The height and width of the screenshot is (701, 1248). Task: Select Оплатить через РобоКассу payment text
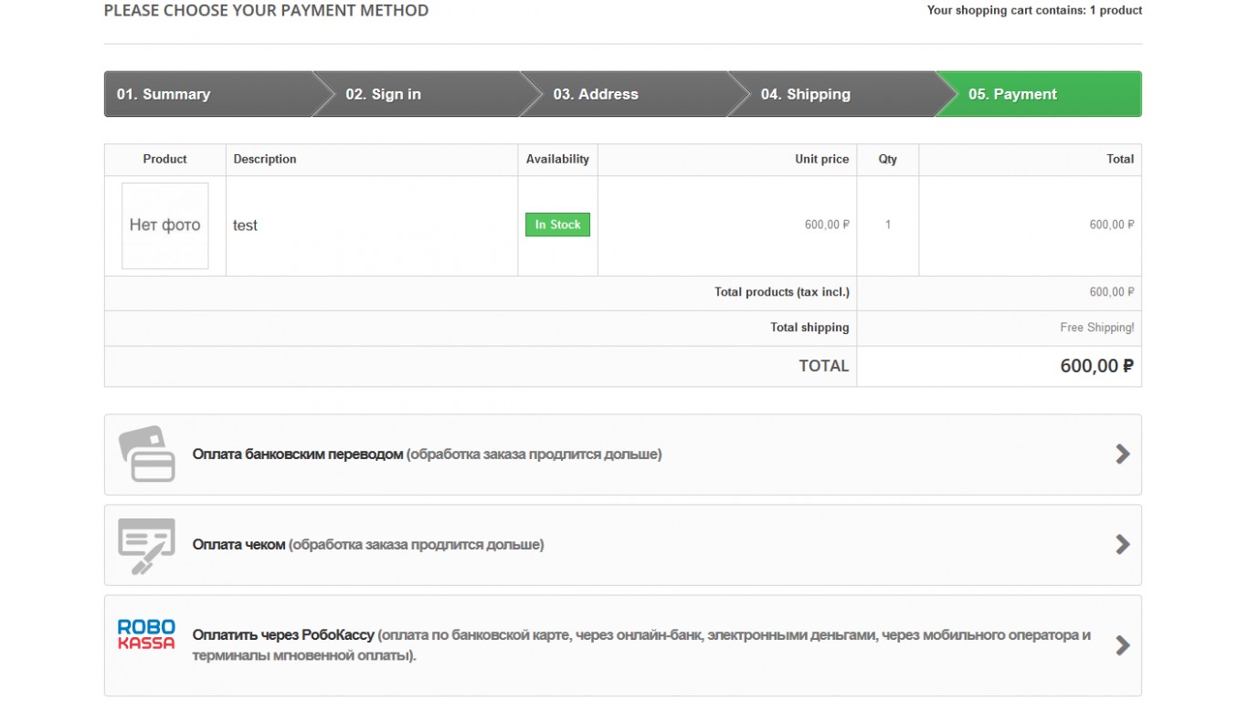(284, 635)
